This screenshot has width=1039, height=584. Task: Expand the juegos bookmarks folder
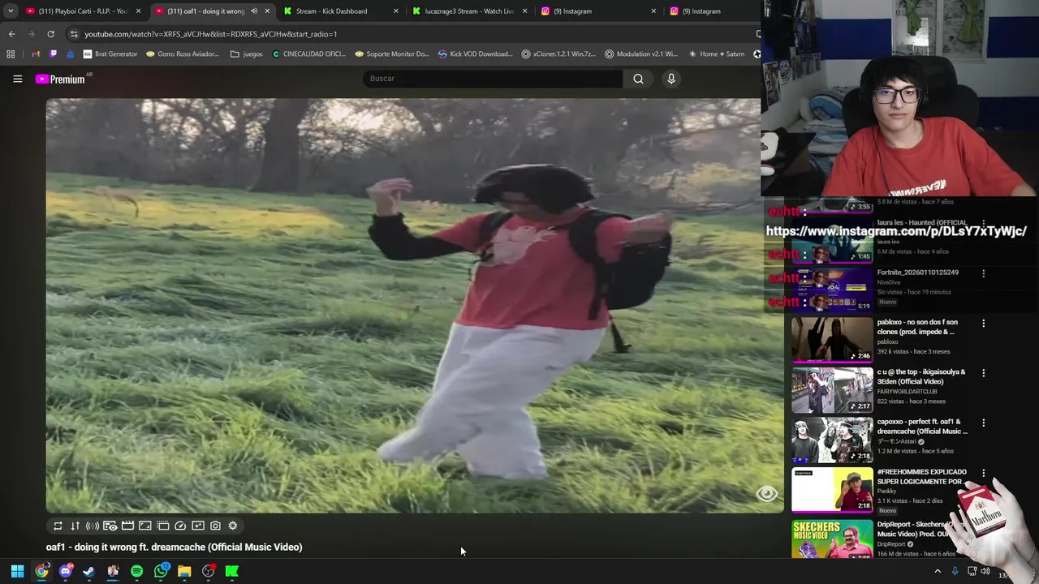click(247, 54)
